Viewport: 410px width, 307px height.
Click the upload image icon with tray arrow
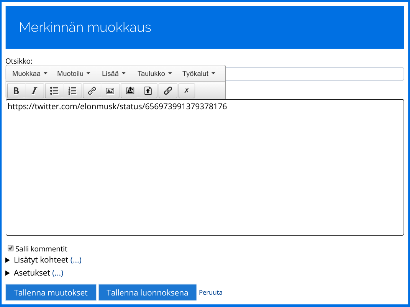point(130,91)
